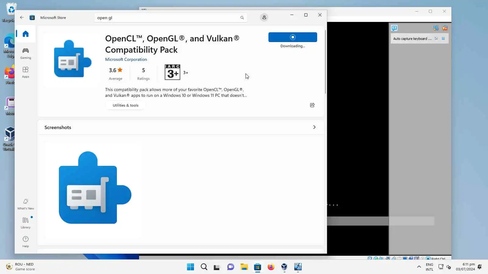Go back using the Store back arrow
The width and height of the screenshot is (488, 274).
(x=22, y=17)
